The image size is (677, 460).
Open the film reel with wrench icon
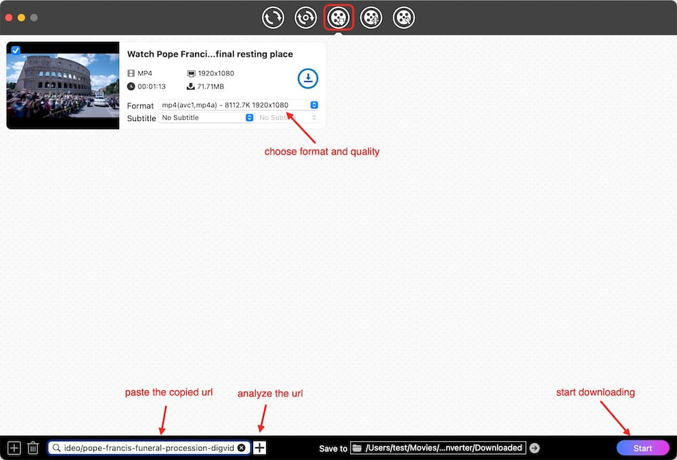click(x=403, y=18)
